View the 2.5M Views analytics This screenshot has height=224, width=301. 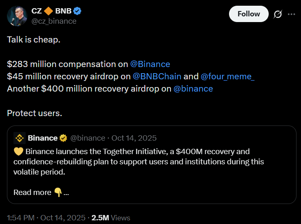[x=111, y=218]
